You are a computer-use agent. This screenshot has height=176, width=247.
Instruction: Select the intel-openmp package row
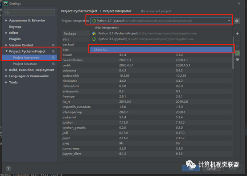point(147,112)
